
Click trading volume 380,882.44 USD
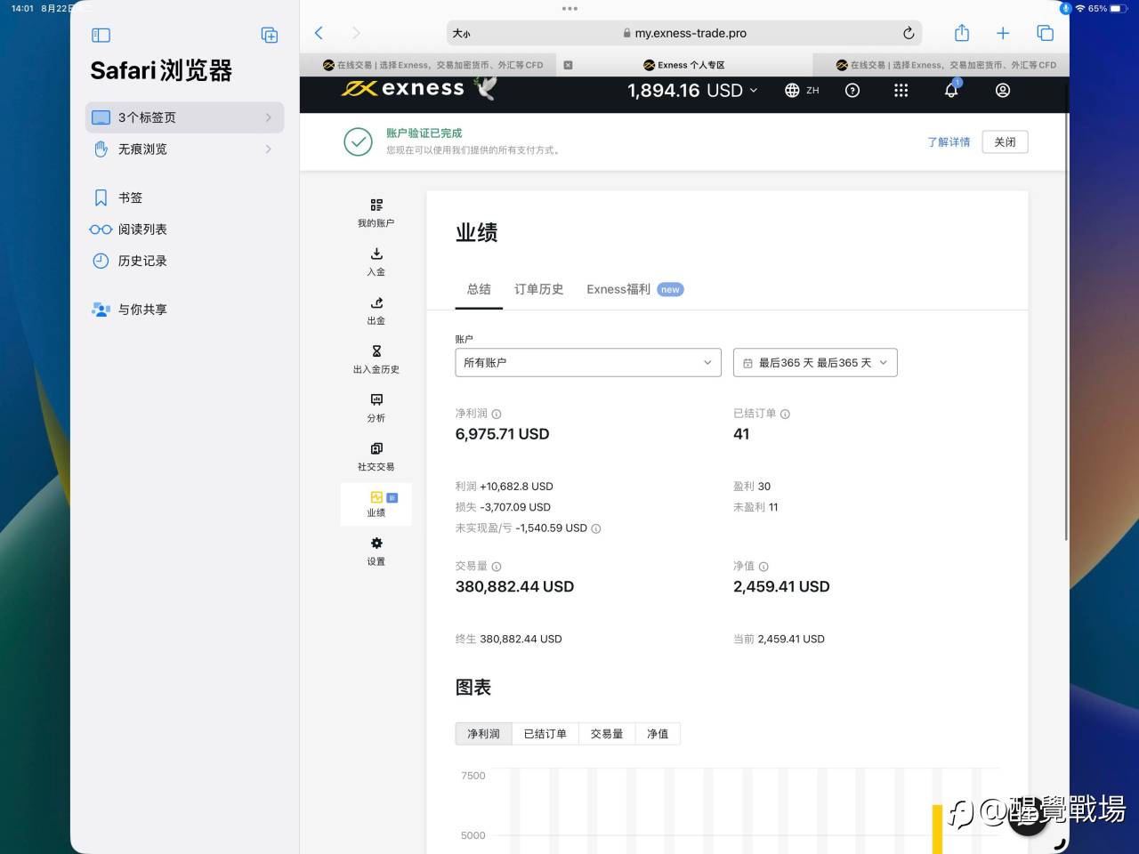pos(514,587)
